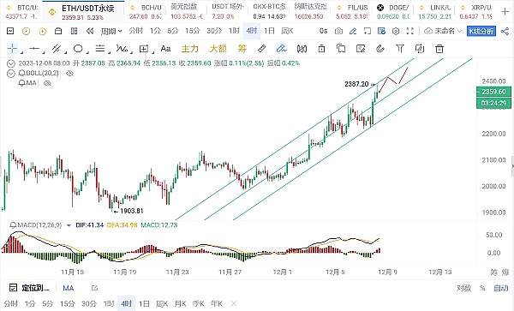Click the 2359.60 current price label
Screen dimensions: 514x311
pos(493,92)
